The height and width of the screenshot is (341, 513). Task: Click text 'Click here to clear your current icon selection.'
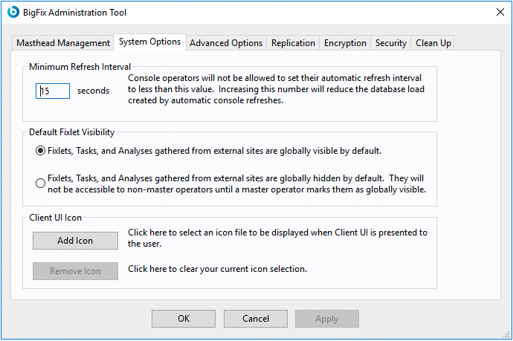pyautogui.click(x=218, y=269)
